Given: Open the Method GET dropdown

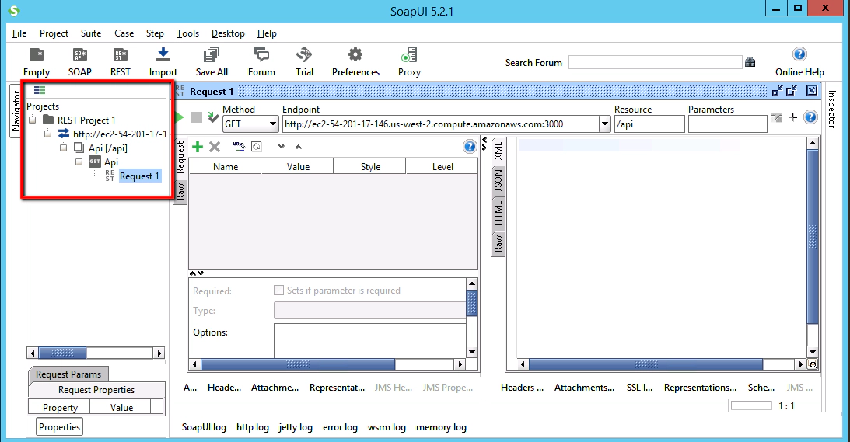Looking at the screenshot, I should click(x=273, y=124).
